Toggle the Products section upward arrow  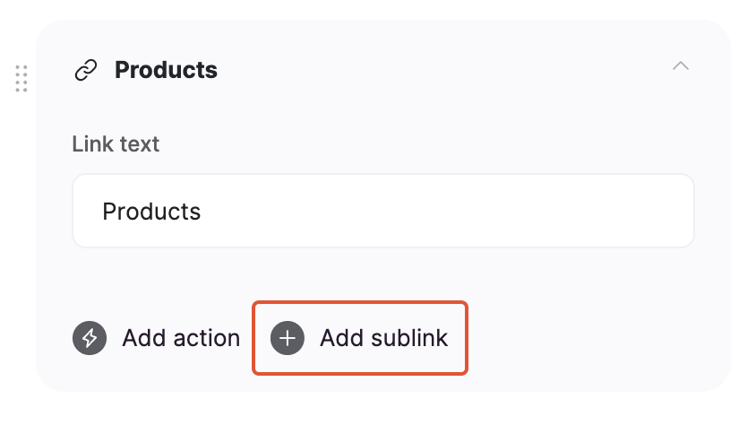pyautogui.click(x=681, y=66)
